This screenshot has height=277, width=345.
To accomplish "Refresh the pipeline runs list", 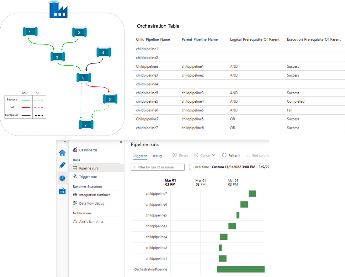I will point(224,155).
